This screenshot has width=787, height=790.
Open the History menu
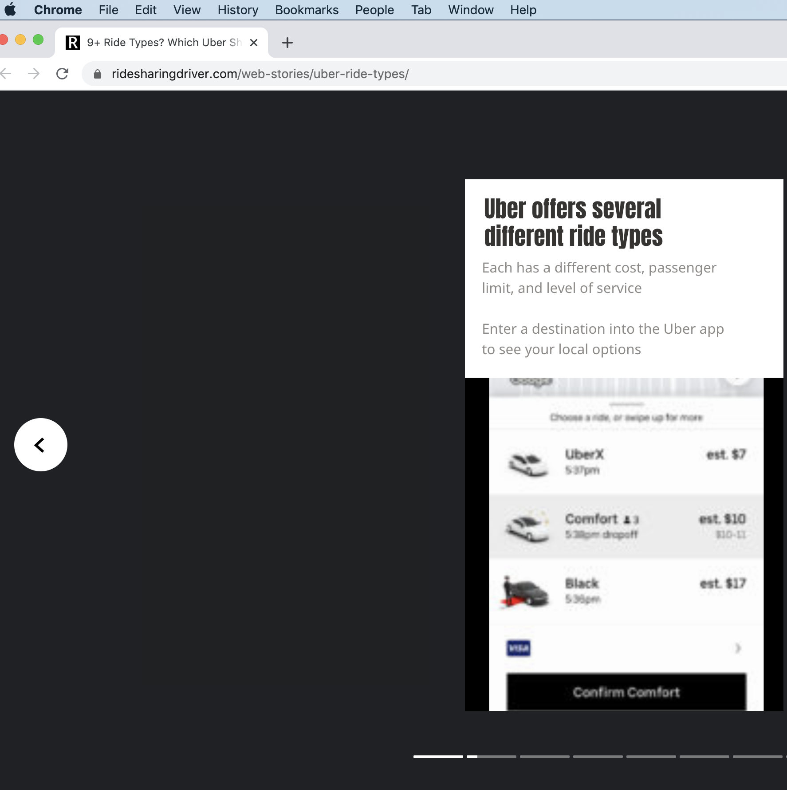tap(237, 10)
